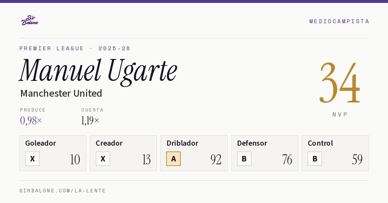388x203 pixels.
Task: Click the Driblador score of 92
Action: [x=216, y=159]
